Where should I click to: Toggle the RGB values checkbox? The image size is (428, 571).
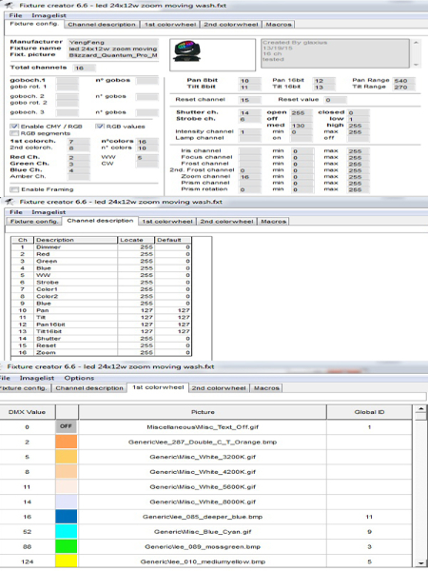[100, 126]
